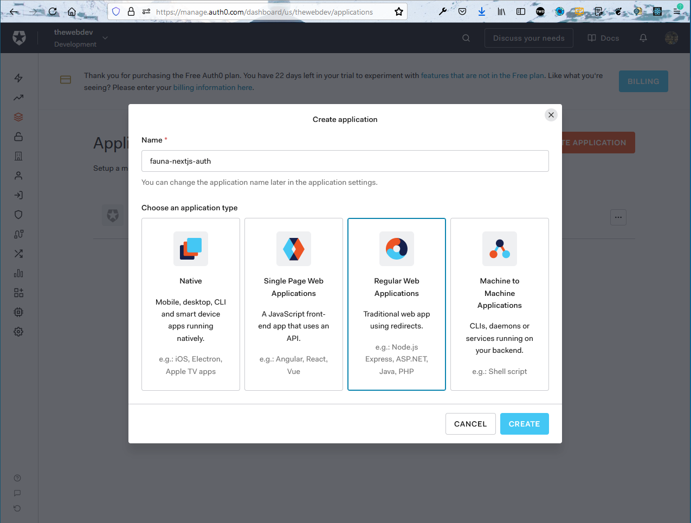Viewport: 691px width, 523px height.
Task: Open Monitoring bar chart icon in sidebar
Action: [18, 273]
